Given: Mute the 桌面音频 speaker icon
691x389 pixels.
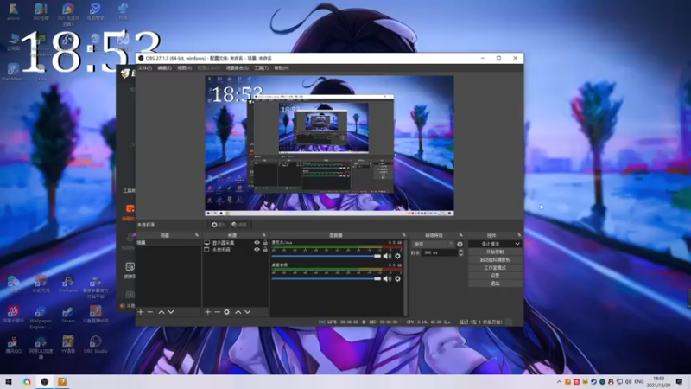Looking at the screenshot, I should click(387, 278).
